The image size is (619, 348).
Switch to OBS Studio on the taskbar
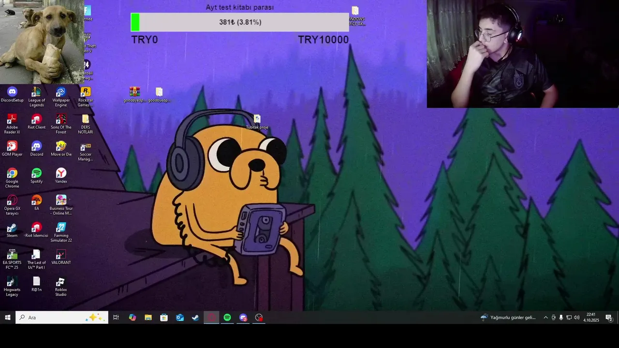[x=259, y=318]
